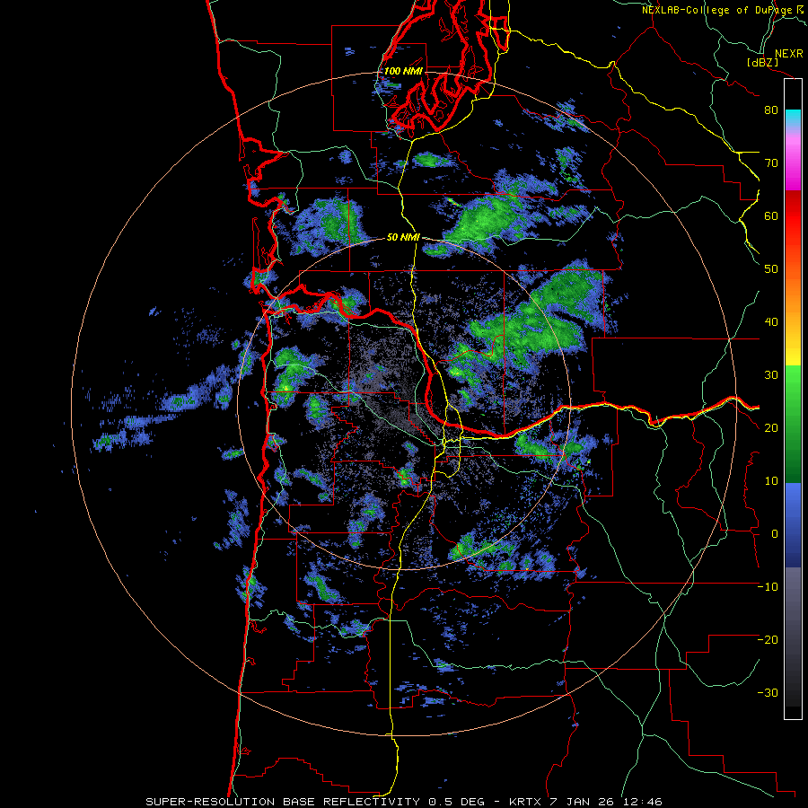Click the 50 NMI range ring label

(403, 237)
